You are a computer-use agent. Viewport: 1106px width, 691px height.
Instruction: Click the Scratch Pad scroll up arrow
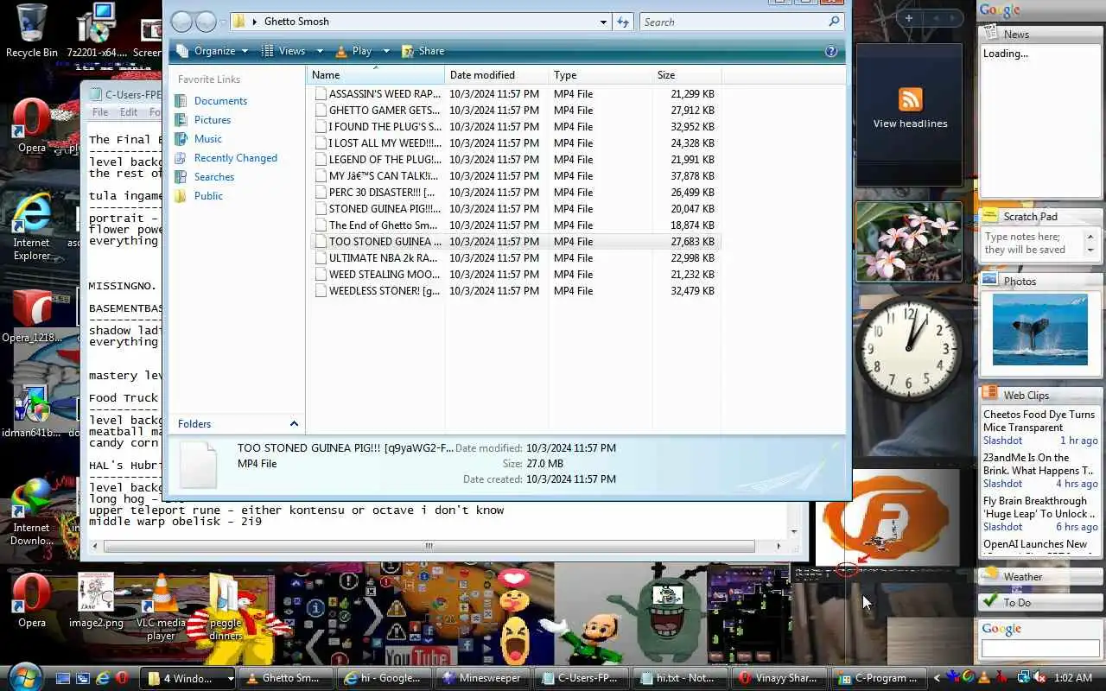point(1090,236)
